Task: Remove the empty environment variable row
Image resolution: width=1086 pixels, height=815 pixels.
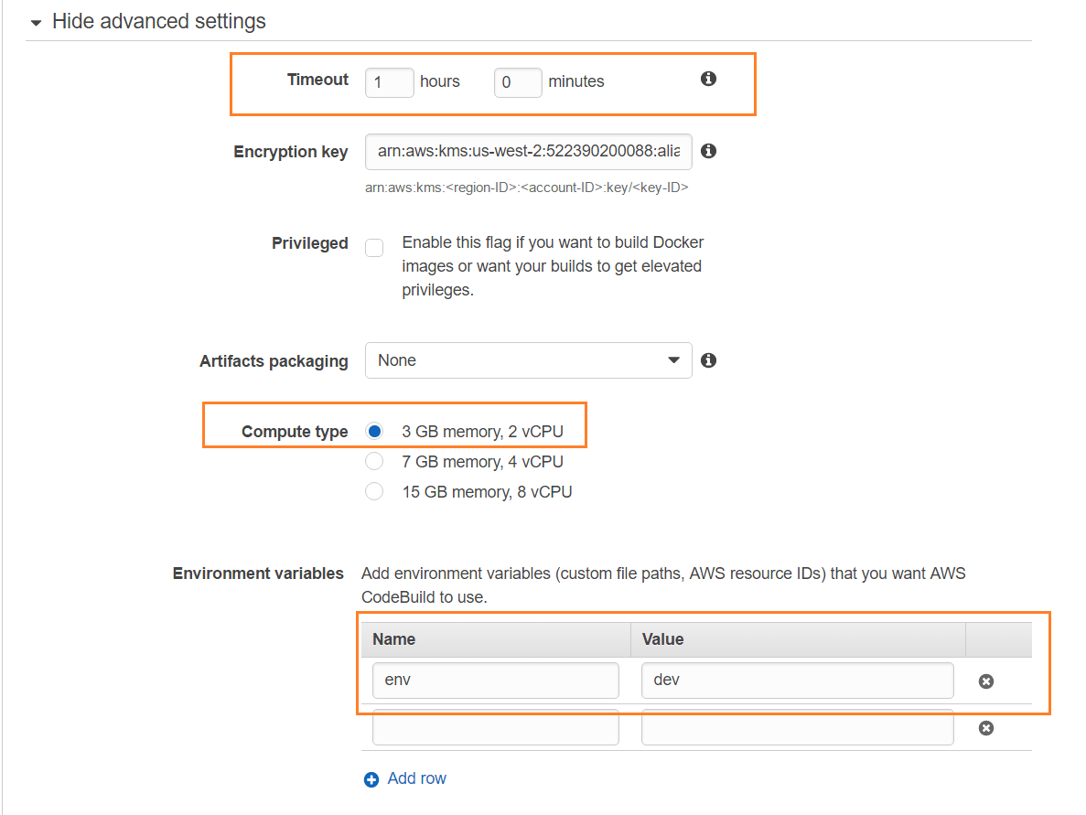Action: pyautogui.click(x=986, y=728)
